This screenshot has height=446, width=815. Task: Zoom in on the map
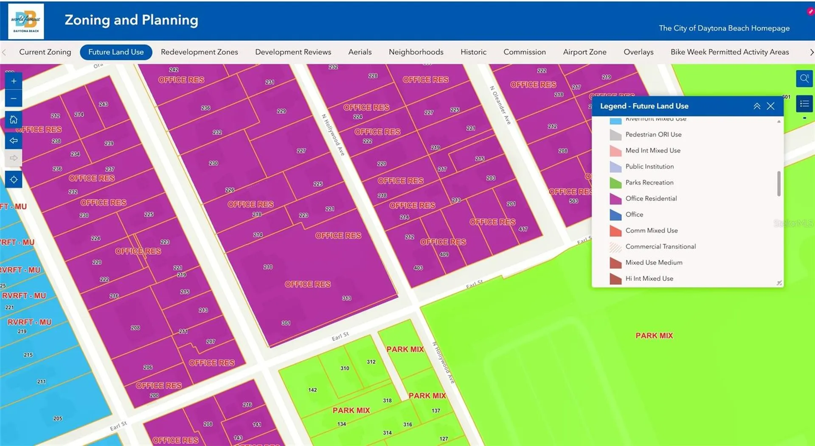point(14,81)
